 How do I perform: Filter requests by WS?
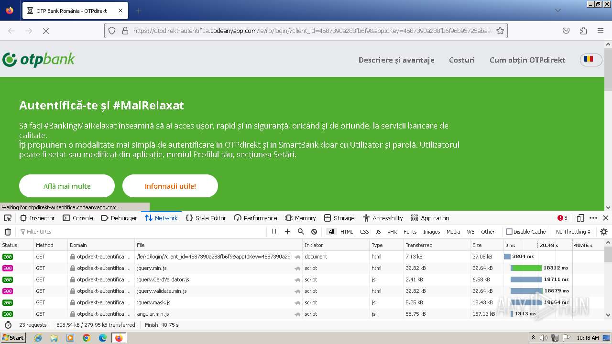pyautogui.click(x=470, y=232)
